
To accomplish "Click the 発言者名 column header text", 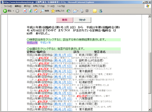I will (100, 52).
